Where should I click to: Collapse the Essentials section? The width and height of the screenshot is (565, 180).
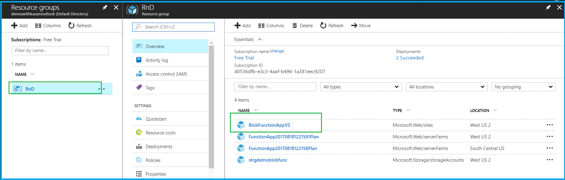tap(260, 39)
